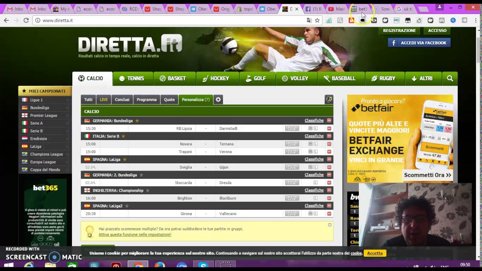Toggle the favorite star for ITALIA: Serie B

click(123, 136)
